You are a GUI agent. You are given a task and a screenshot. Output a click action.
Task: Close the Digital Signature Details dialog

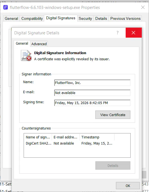click(x=133, y=33)
